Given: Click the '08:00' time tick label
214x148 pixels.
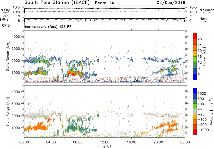Looking at the screenshot, I should click(x=78, y=142).
